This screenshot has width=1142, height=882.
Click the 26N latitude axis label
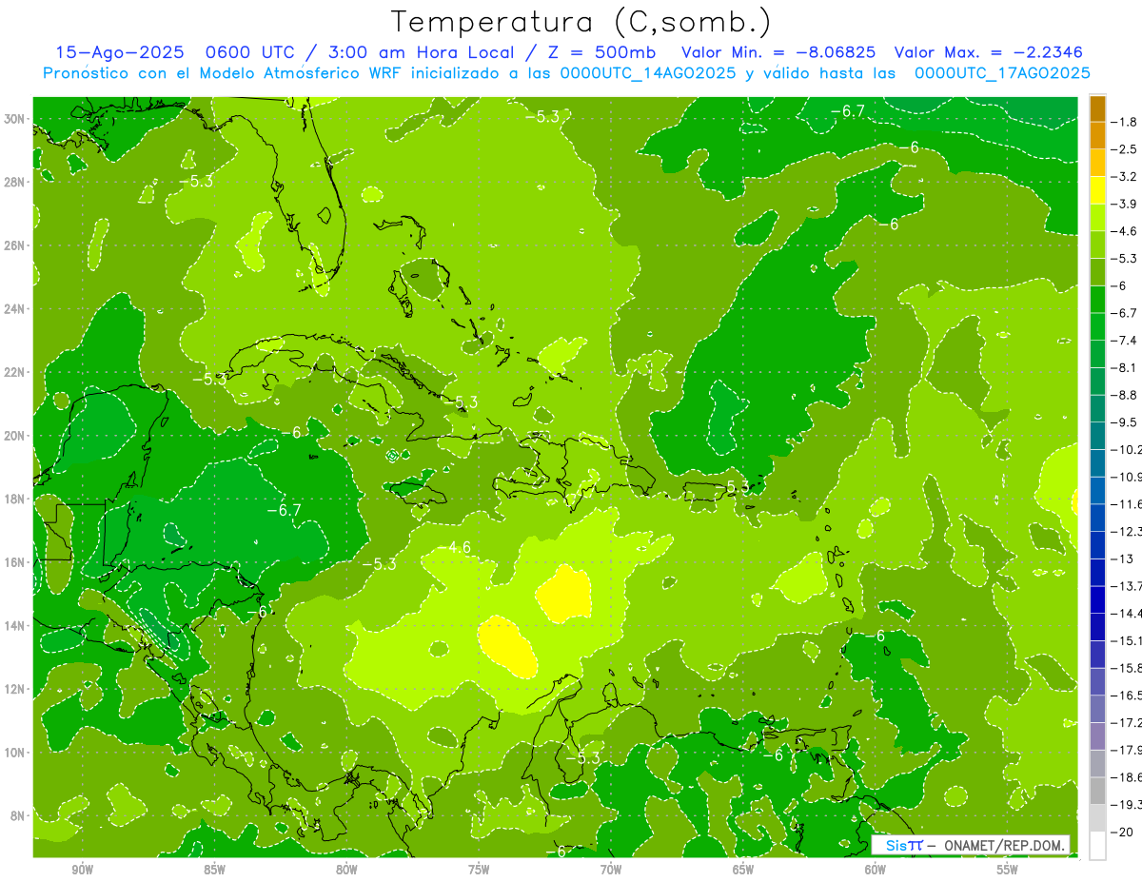coord(16,245)
